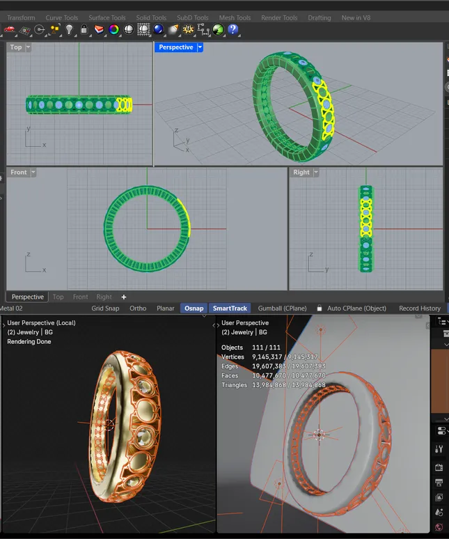
Task: Click the plus button to add viewport tab
Action: pos(124,297)
